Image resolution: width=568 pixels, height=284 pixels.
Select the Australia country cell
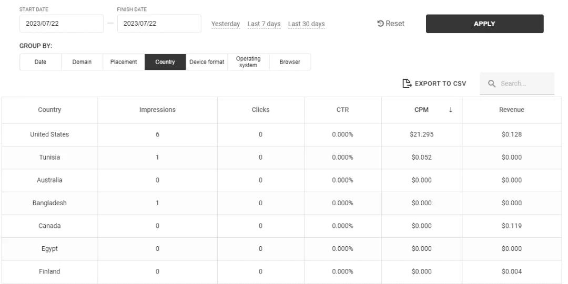49,180
